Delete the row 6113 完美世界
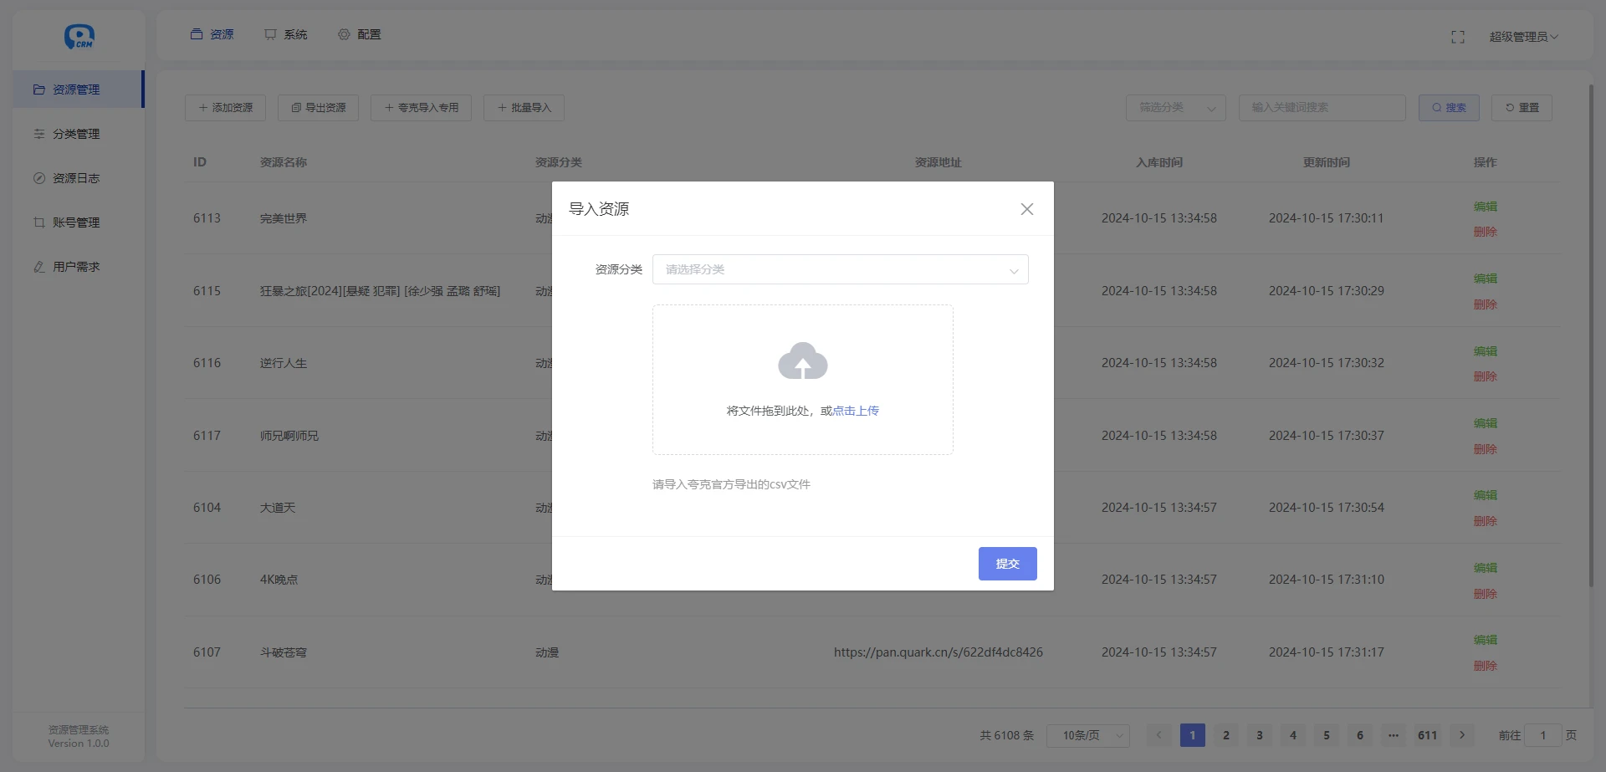 click(1486, 232)
